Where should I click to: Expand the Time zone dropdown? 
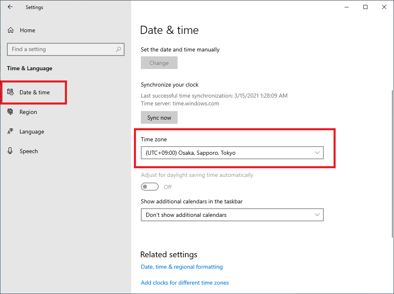232,153
